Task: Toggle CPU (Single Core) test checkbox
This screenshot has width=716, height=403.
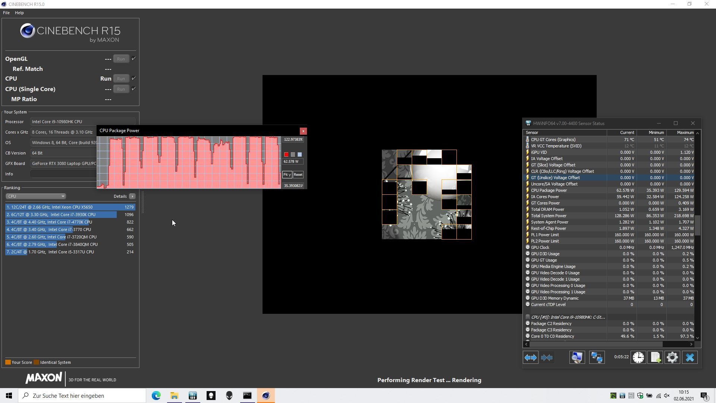Action: [x=134, y=89]
